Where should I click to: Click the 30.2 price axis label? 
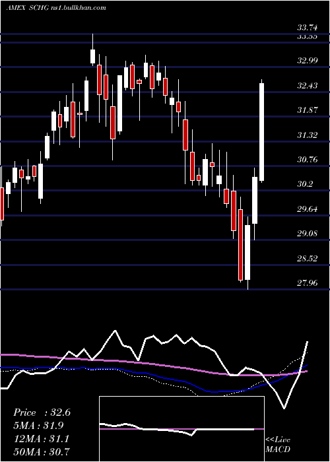tap(305, 184)
